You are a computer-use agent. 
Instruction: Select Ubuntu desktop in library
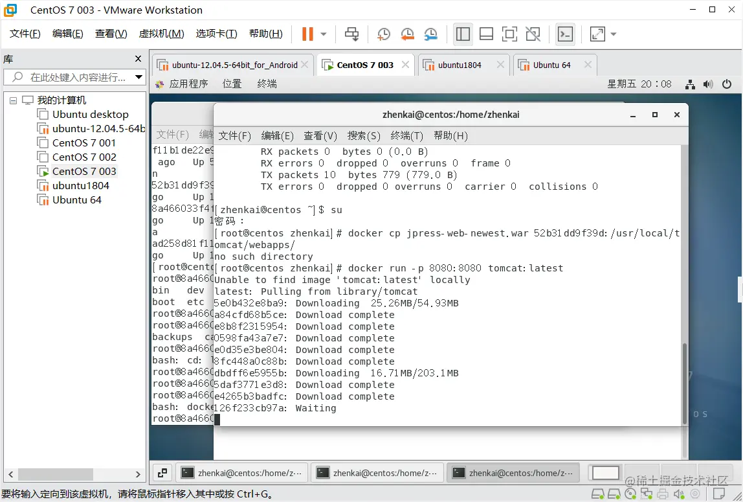coord(83,114)
